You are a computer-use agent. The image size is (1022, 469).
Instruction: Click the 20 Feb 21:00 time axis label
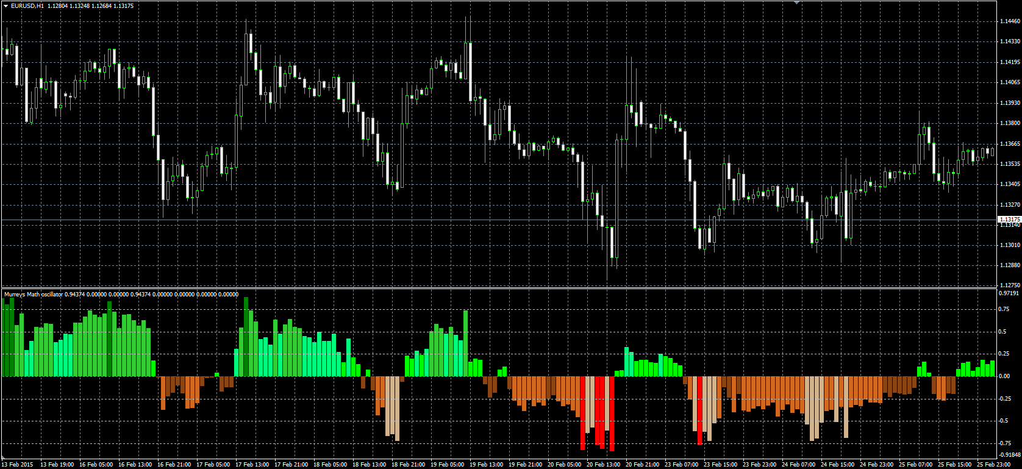coord(642,465)
